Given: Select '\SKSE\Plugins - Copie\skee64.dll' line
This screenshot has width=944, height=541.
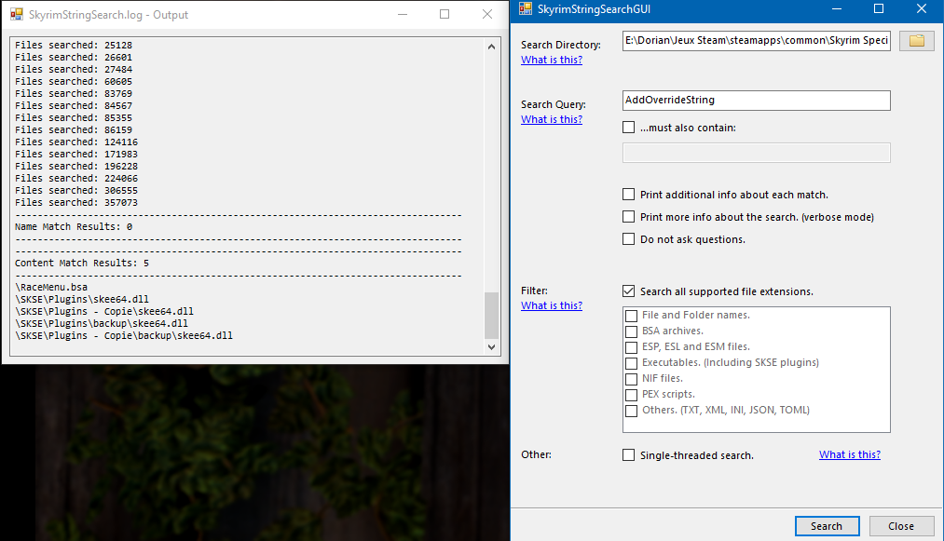Looking at the screenshot, I should click(104, 311).
